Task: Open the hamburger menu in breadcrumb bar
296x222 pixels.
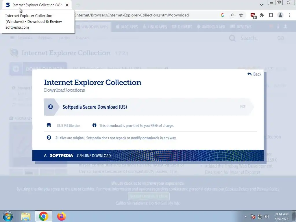Action: pyautogui.click(x=12, y=38)
